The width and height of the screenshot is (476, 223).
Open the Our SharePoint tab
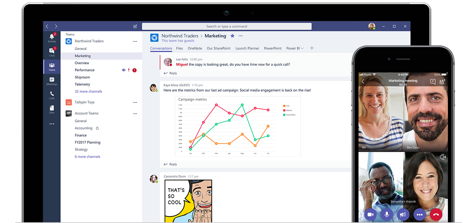point(219,48)
